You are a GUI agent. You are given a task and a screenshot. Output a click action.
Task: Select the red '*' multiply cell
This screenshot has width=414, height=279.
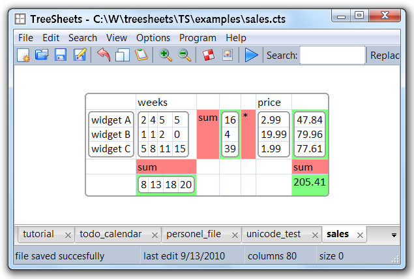248,134
